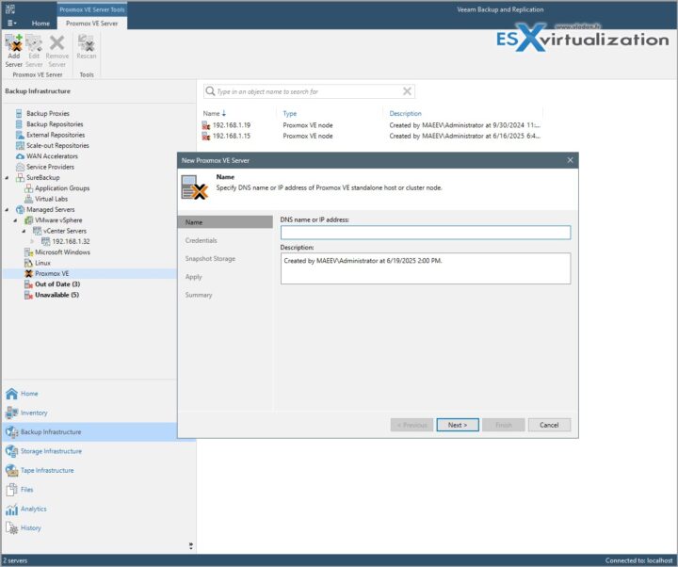Collapse the vCenter Servers node
This screenshot has height=567, width=678.
coord(25,231)
